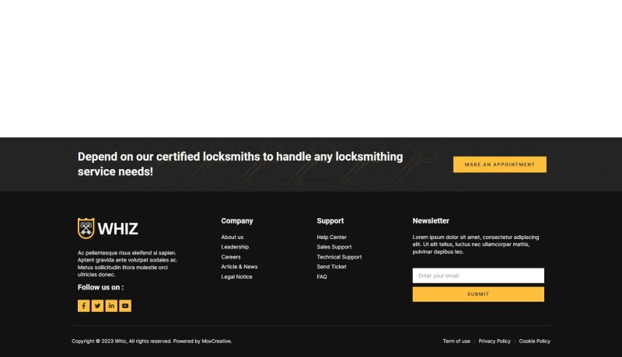The height and width of the screenshot is (357, 622).
Task: Go to the Leadership page link
Action: pyautogui.click(x=235, y=247)
